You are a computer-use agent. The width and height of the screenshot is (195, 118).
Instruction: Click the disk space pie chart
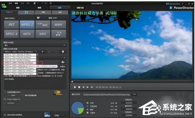[x=78, y=108]
